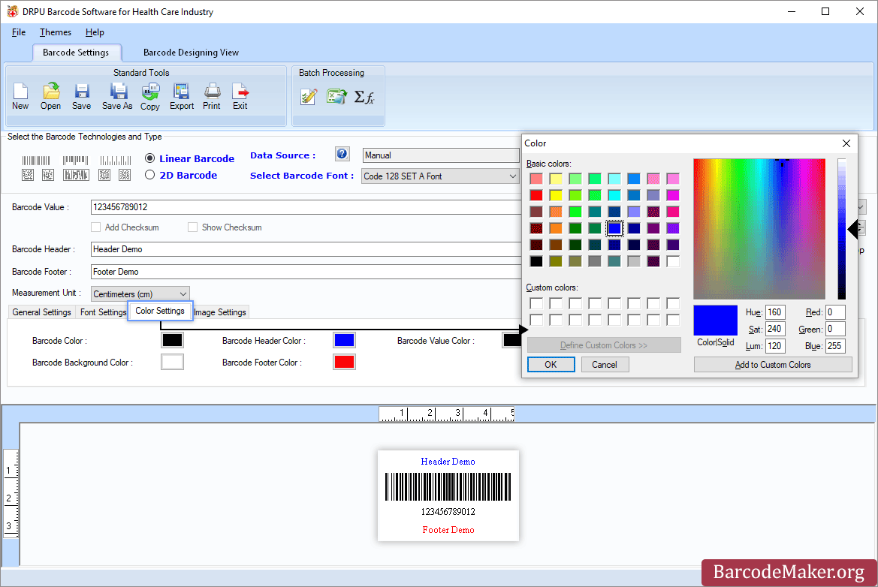This screenshot has height=587, width=878.
Task: Click the Barcode Color black swatch
Action: 172,340
